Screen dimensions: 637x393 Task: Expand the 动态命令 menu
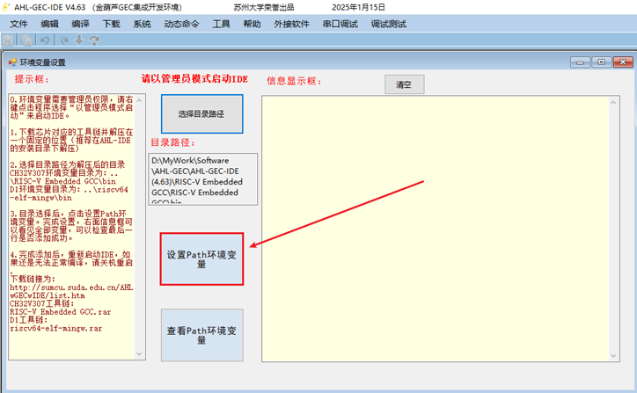click(x=181, y=24)
